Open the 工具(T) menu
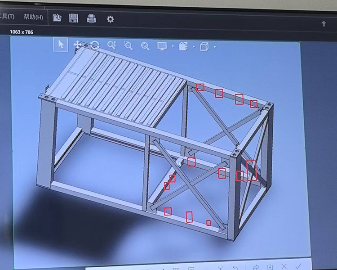This screenshot has height=270, width=337. (x=7, y=17)
